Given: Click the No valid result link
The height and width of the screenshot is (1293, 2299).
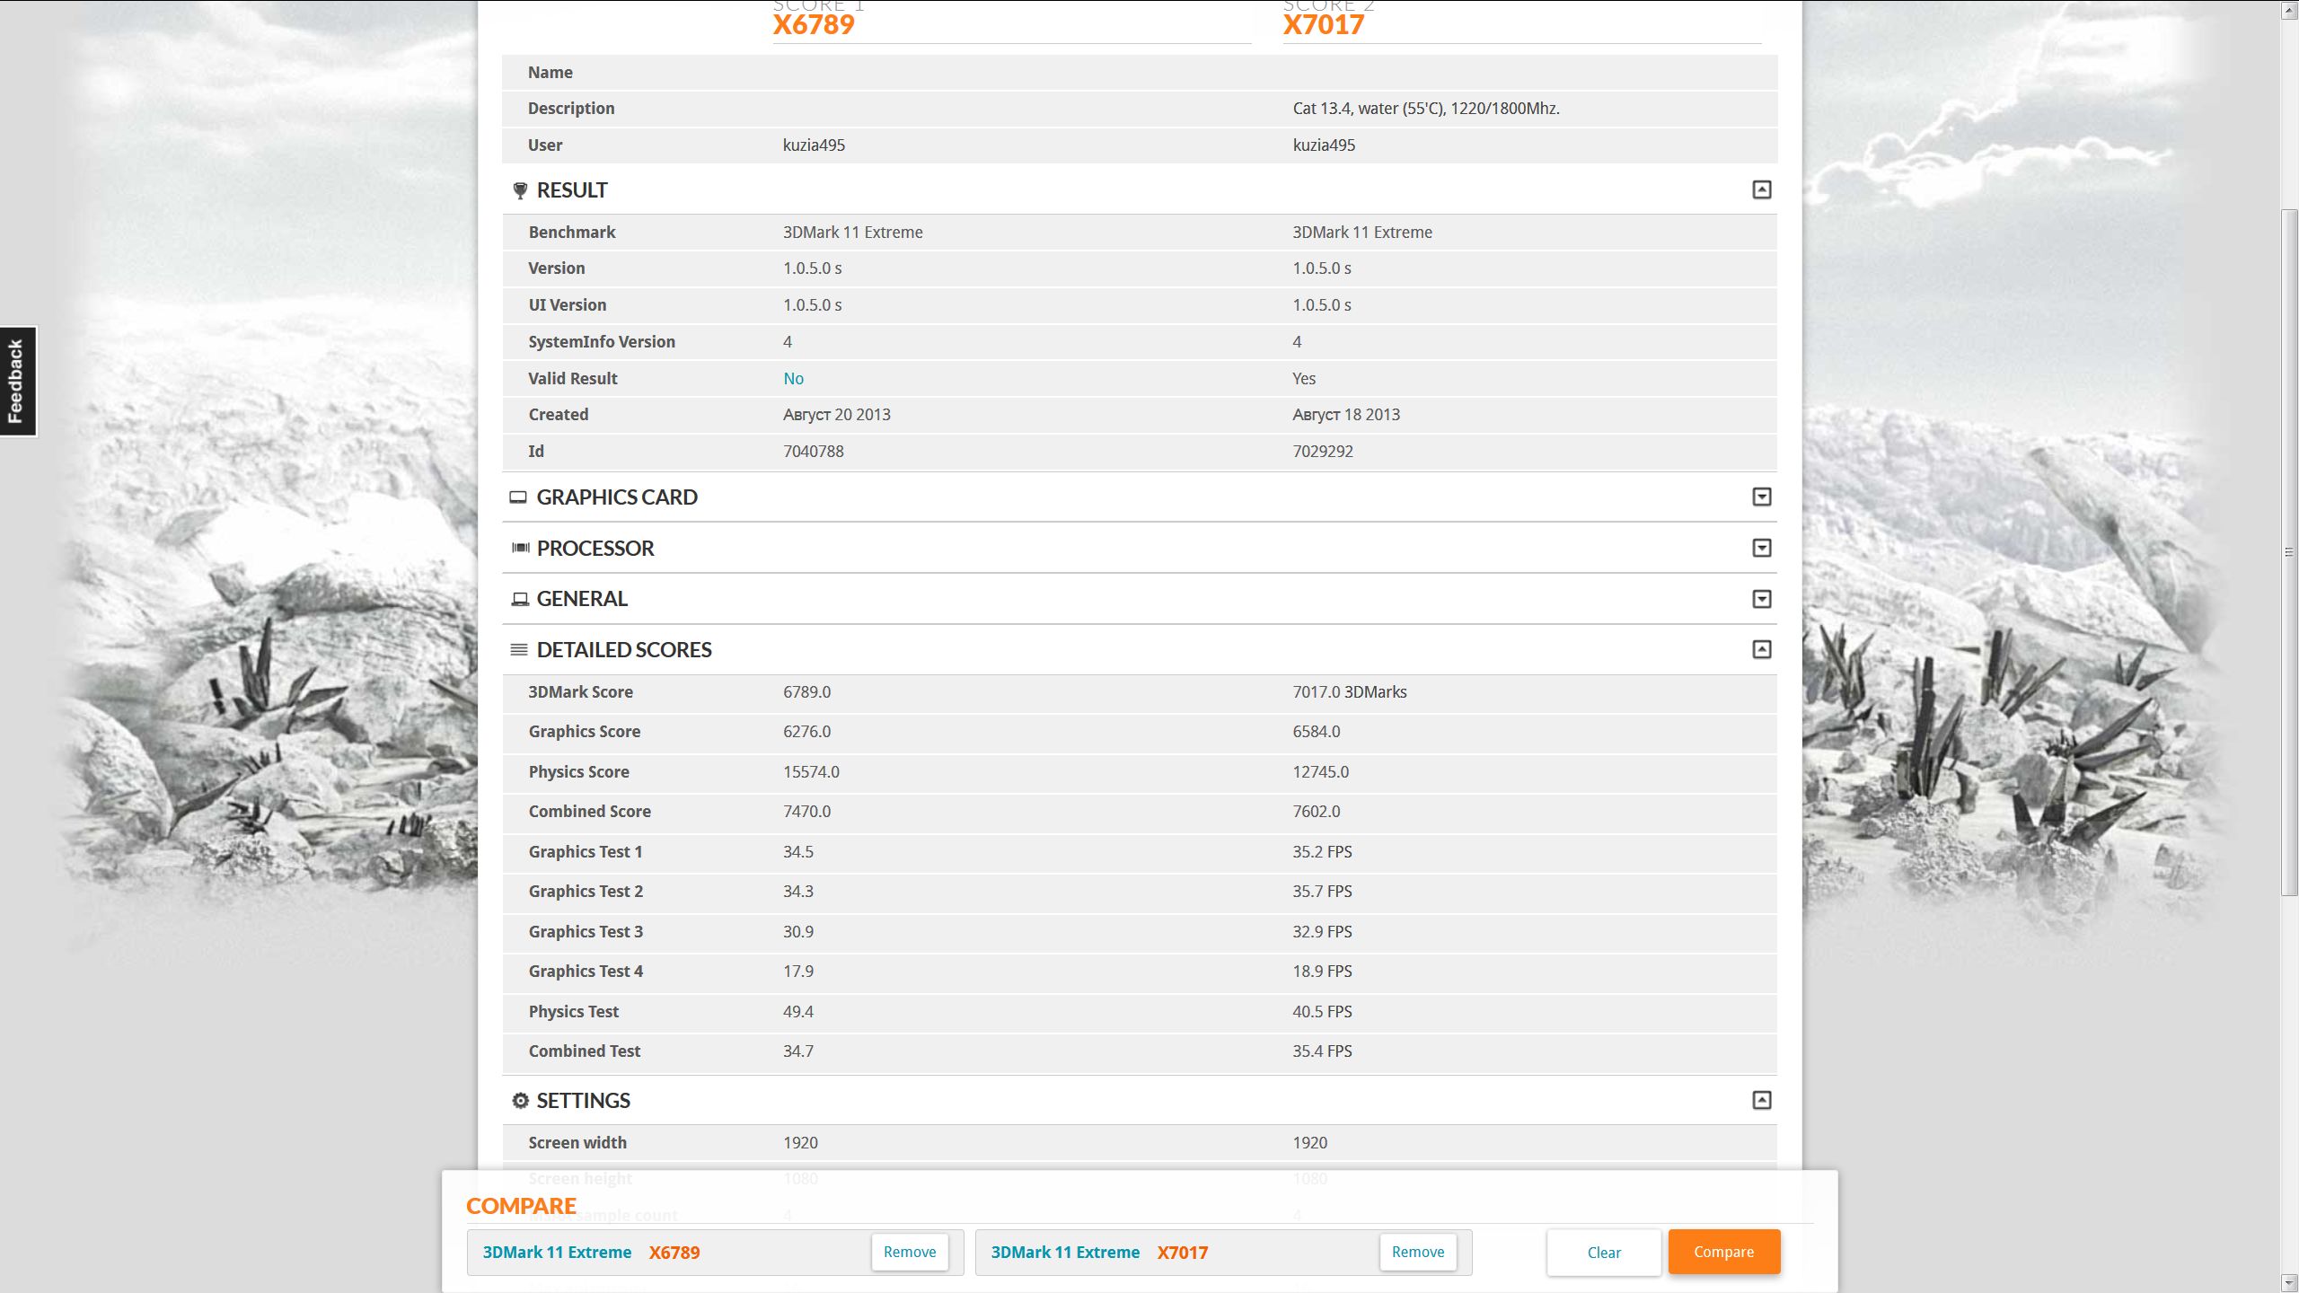Looking at the screenshot, I should pyautogui.click(x=793, y=379).
